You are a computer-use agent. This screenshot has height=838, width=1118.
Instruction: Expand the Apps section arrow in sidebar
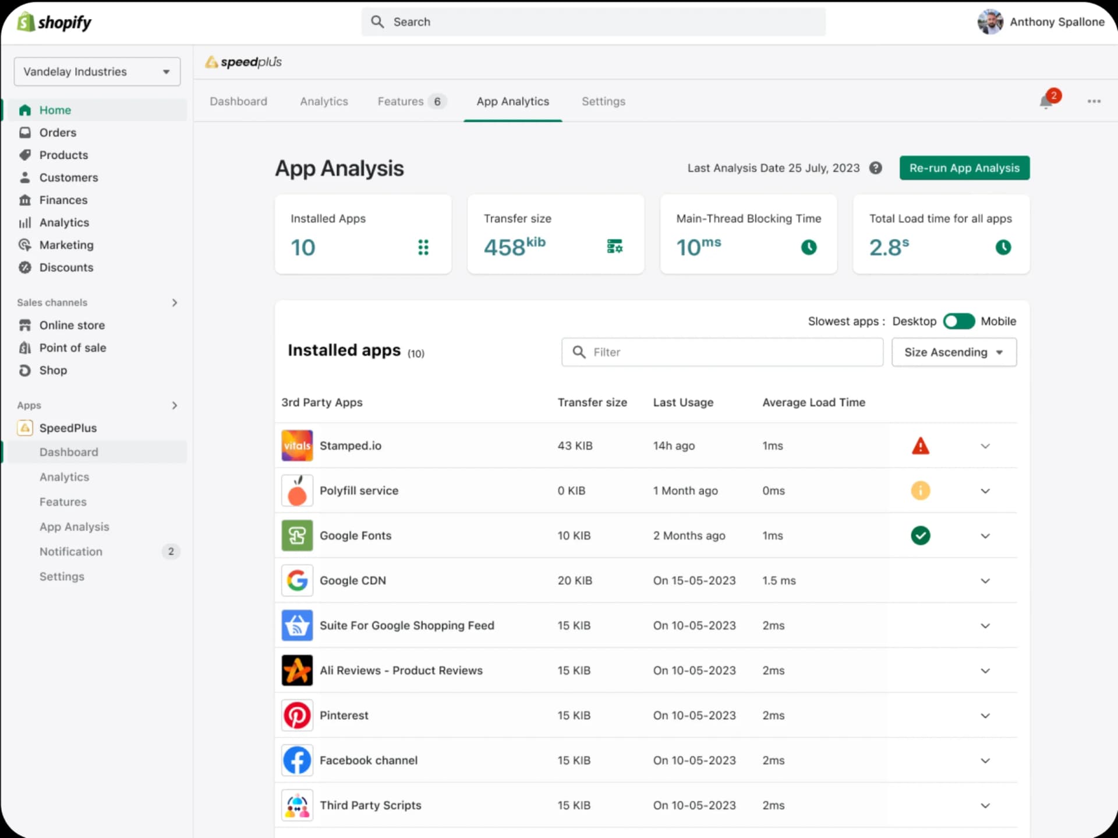pyautogui.click(x=174, y=406)
